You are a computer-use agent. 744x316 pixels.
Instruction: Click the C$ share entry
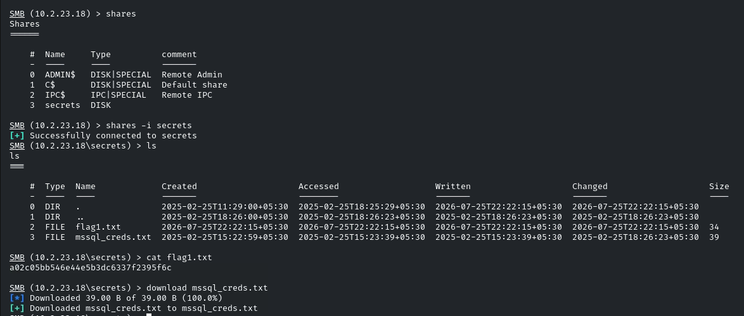click(x=50, y=85)
